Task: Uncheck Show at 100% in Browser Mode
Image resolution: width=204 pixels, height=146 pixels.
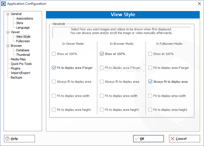Action: click(x=102, y=54)
